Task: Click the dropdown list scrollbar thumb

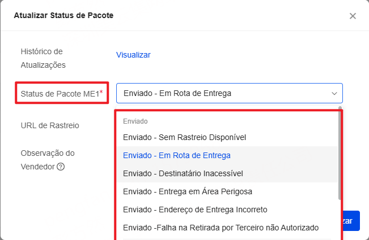Action: coord(340,153)
